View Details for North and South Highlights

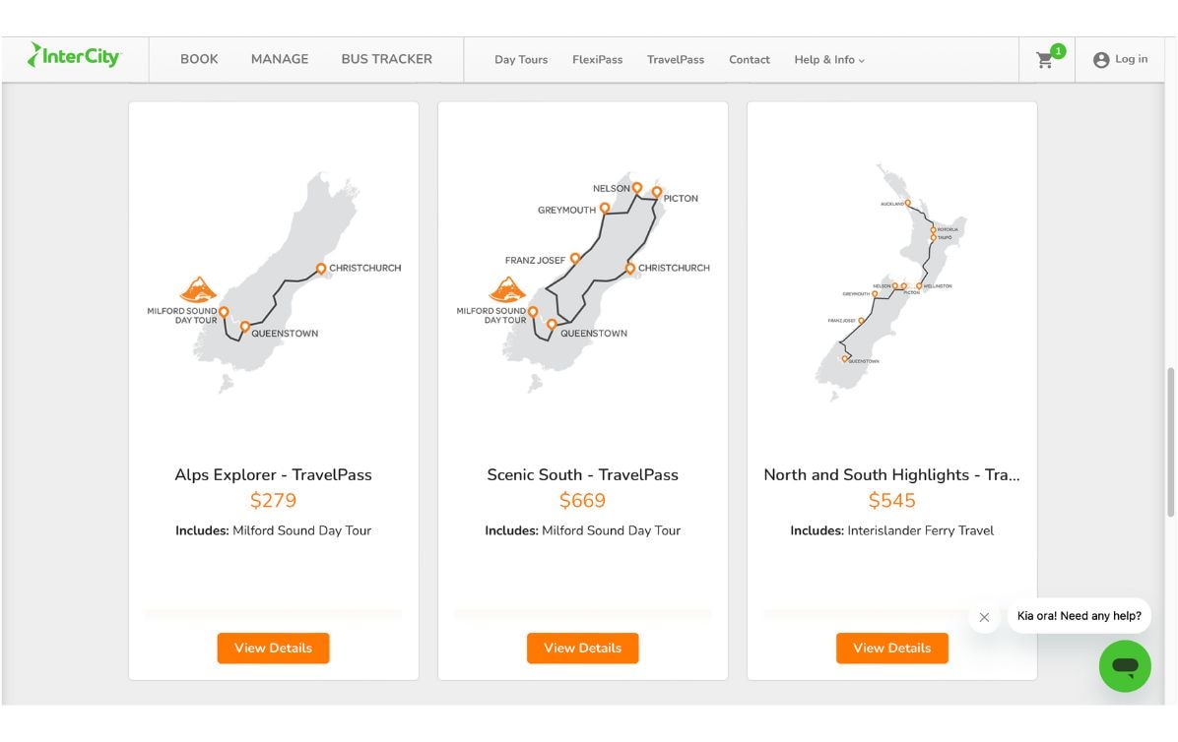click(891, 649)
